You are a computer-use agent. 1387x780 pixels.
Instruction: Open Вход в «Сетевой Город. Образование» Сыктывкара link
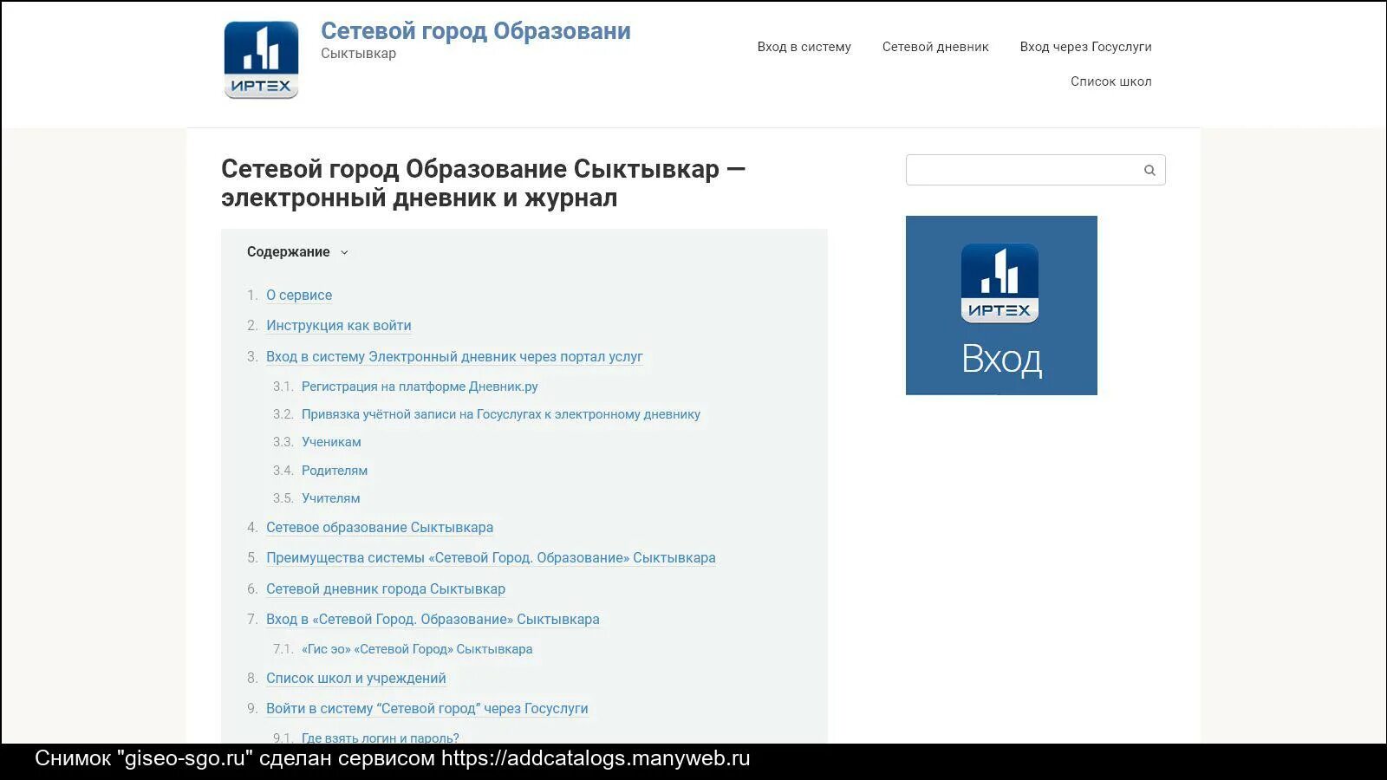pos(433,619)
